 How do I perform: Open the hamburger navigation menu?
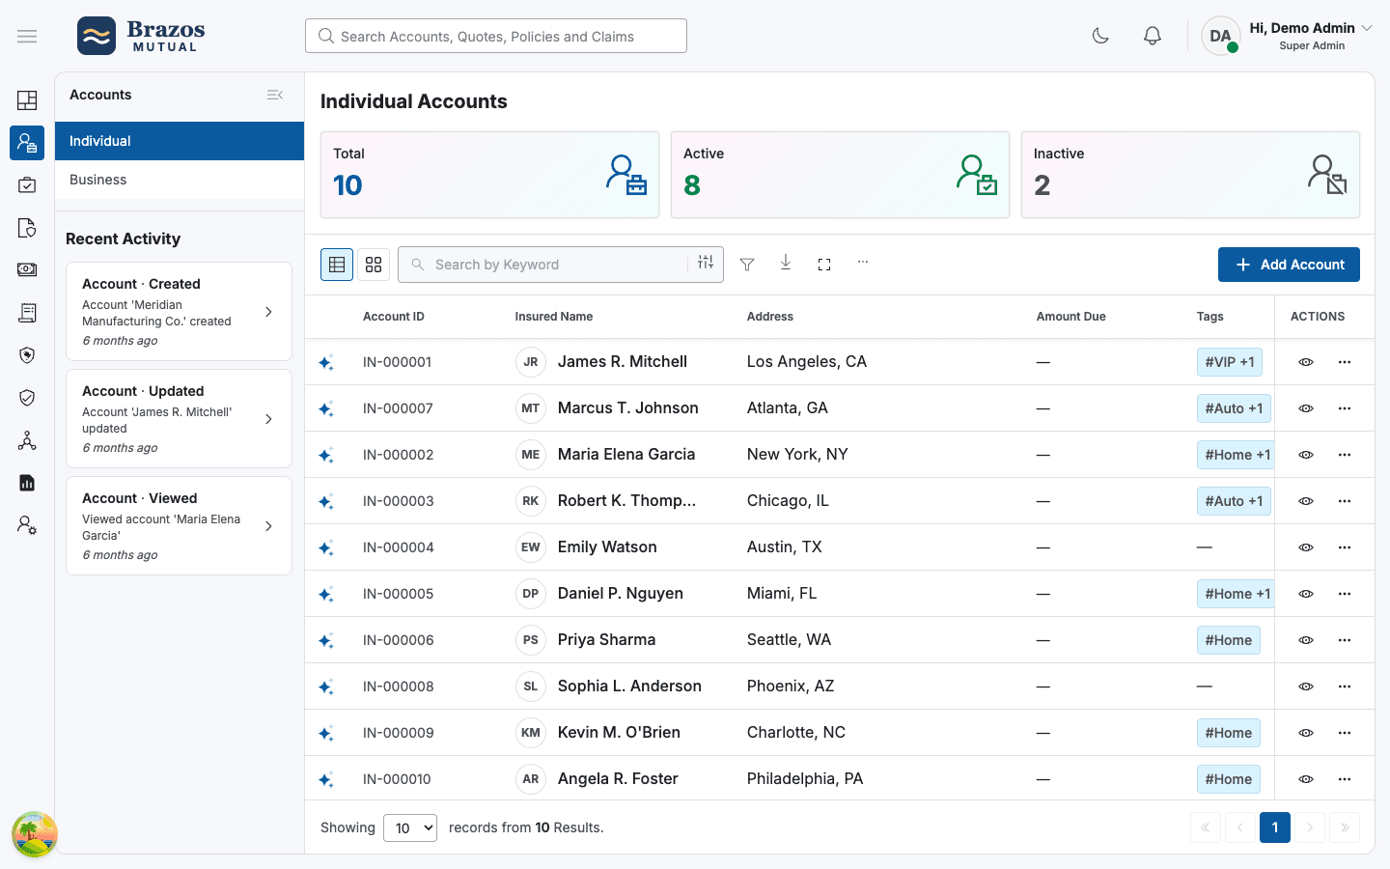tap(27, 37)
